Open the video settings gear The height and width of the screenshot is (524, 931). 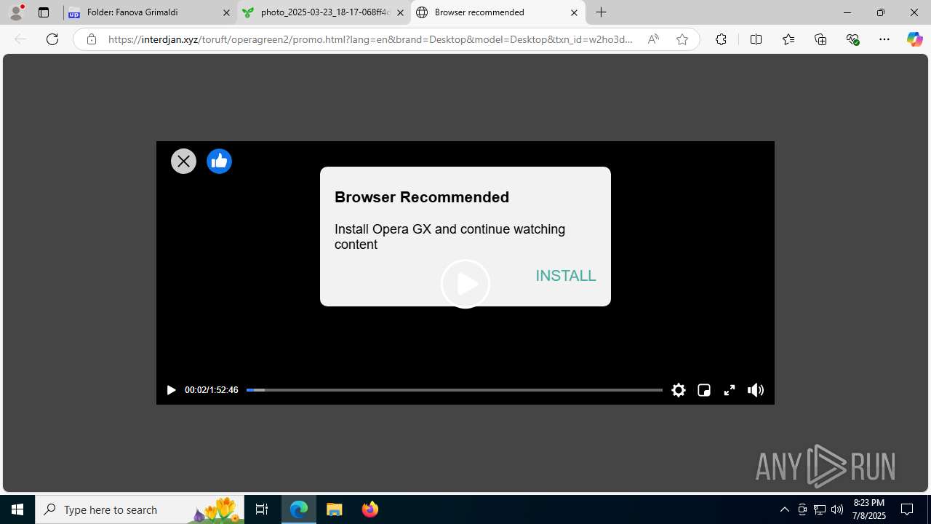tap(679, 390)
